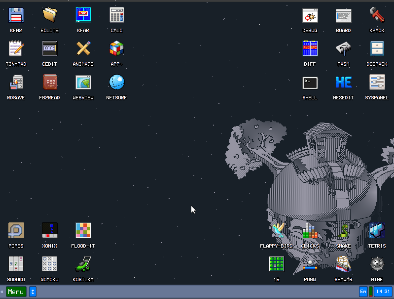Launch the BOARD icon
394x299 pixels.
coord(344,15)
